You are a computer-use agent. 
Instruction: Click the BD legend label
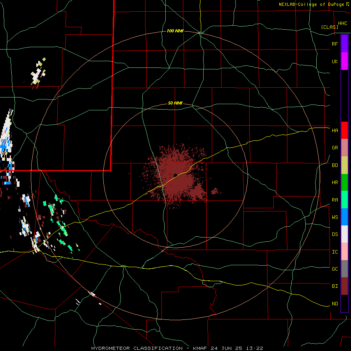point(335,165)
